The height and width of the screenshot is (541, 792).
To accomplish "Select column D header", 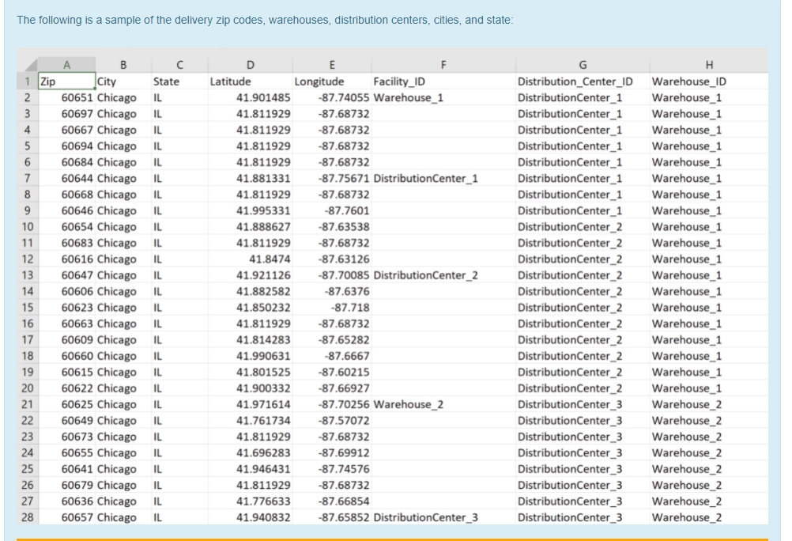I will click(x=250, y=65).
